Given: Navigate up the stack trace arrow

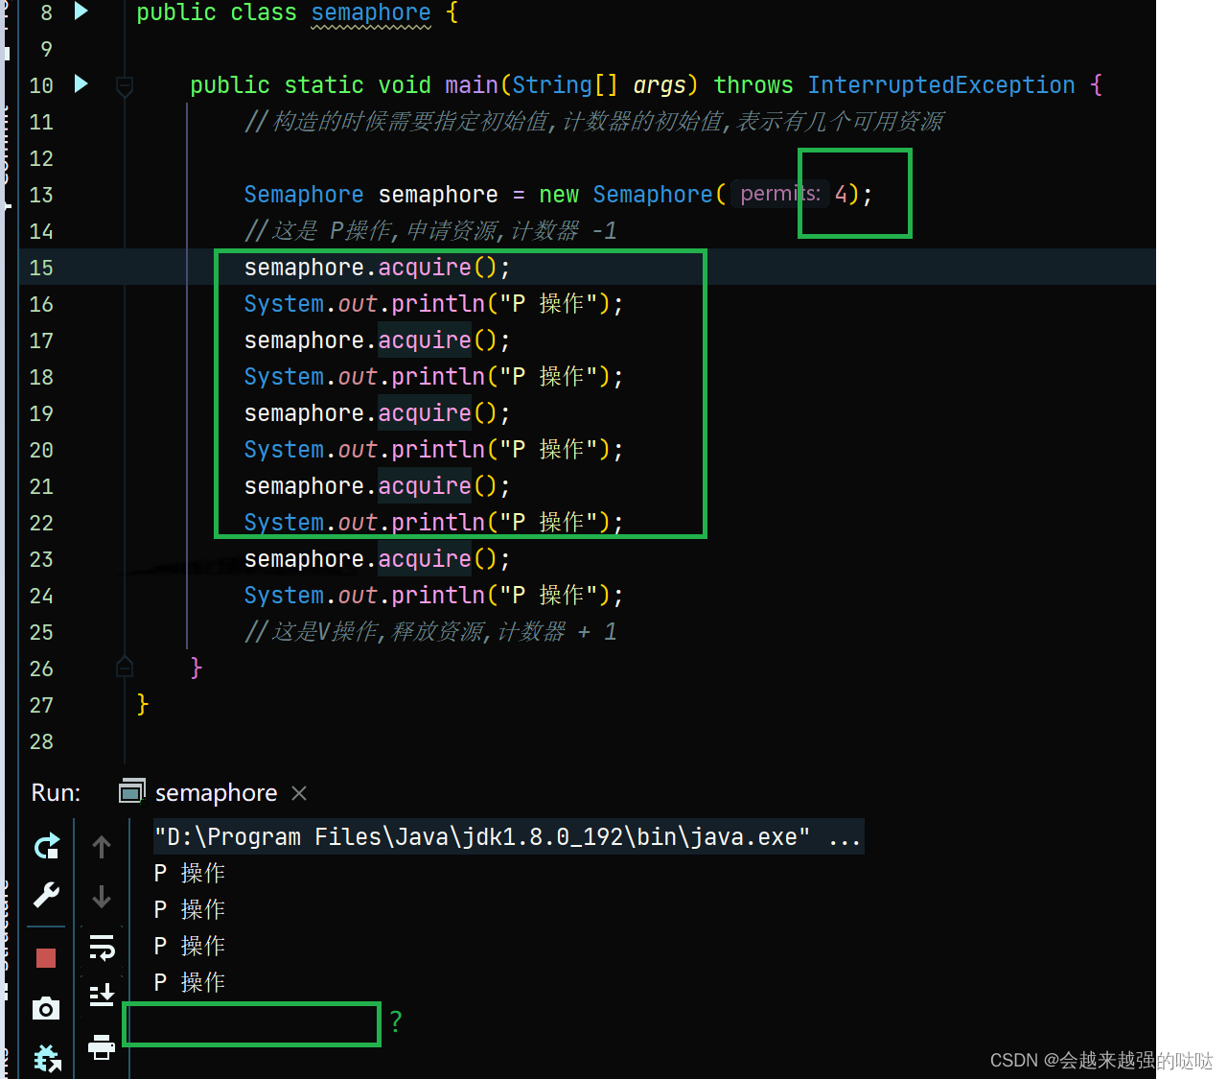Looking at the screenshot, I should point(102,847).
